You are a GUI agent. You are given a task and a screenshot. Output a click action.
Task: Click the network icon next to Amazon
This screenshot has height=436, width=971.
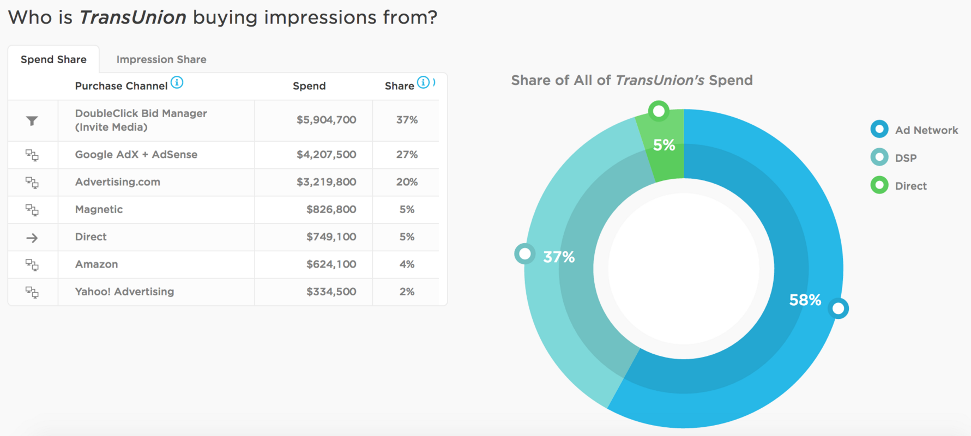click(x=33, y=264)
